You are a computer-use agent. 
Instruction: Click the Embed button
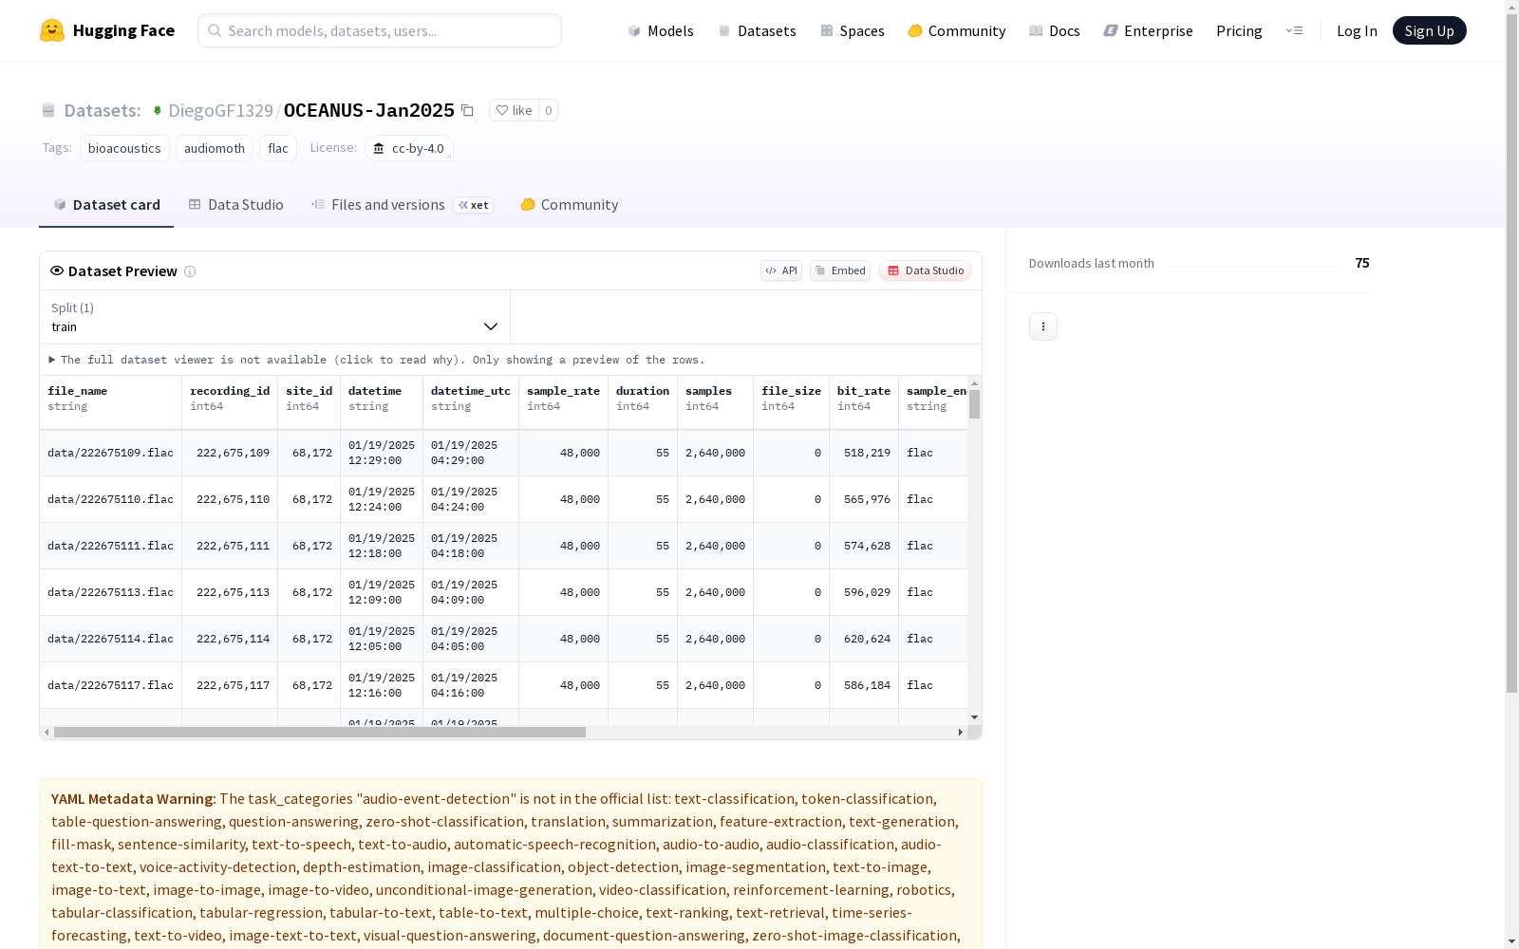point(840,270)
